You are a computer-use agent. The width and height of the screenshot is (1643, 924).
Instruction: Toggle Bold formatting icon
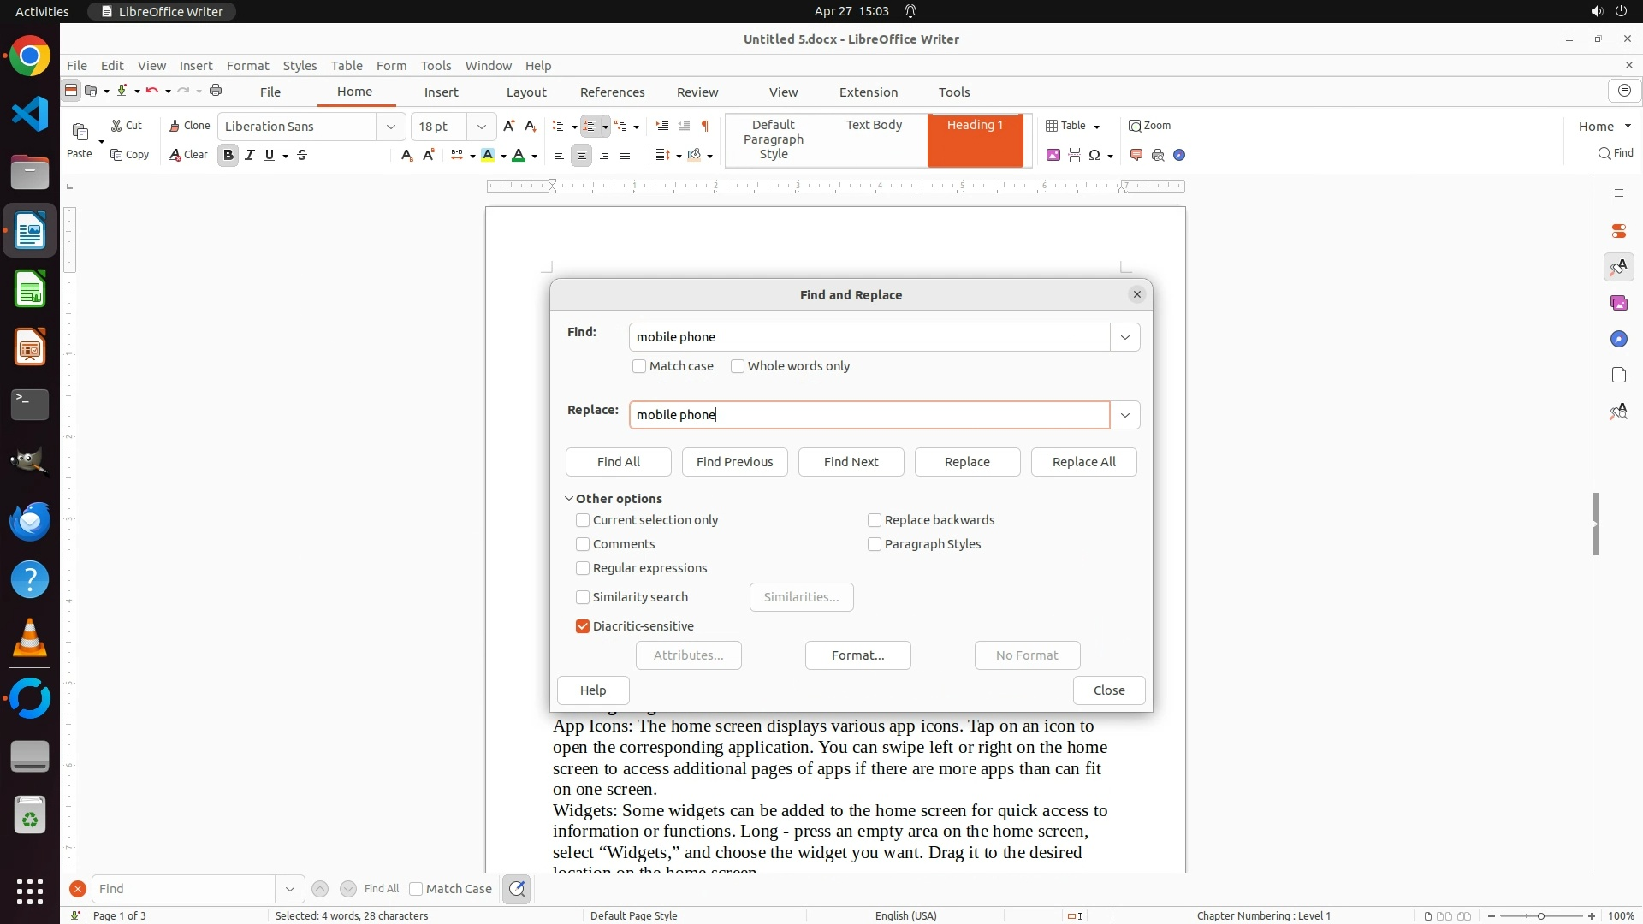(228, 155)
